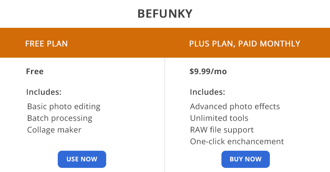Viewport: 330px width, 172px height.
Task: Select the Advanced photo effects feature
Action: tap(235, 106)
